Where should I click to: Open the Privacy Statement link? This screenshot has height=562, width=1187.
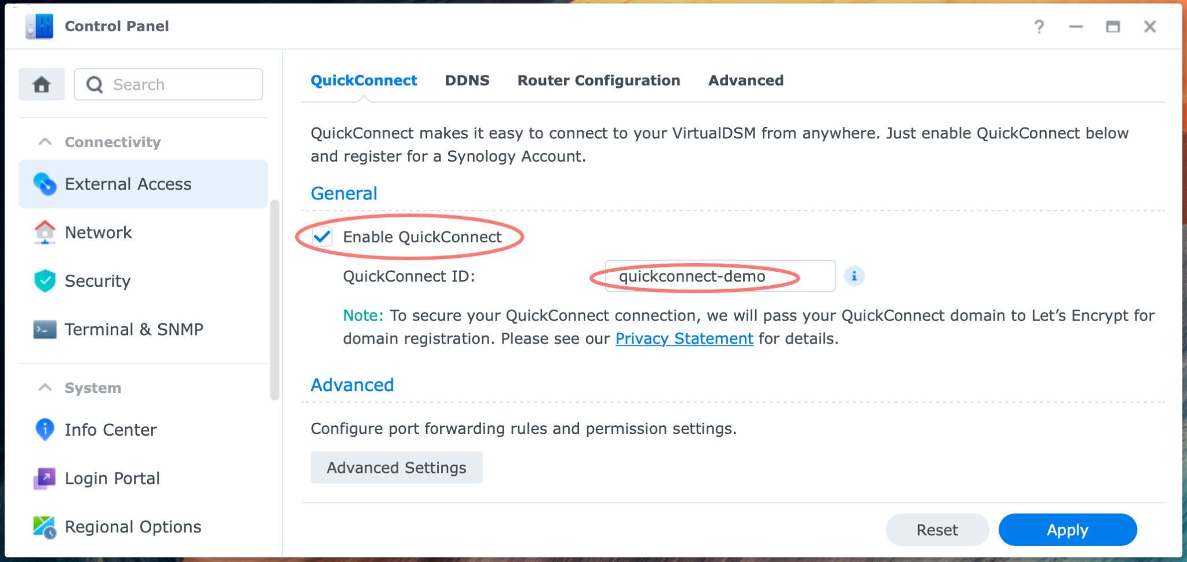pos(684,338)
